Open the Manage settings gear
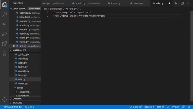The image size is (193, 109). tap(5, 99)
